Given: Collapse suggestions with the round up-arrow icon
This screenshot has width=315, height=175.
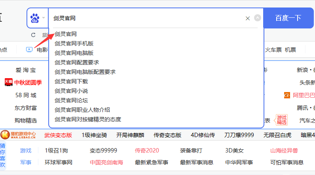Looking at the screenshot, I should coord(258,18).
